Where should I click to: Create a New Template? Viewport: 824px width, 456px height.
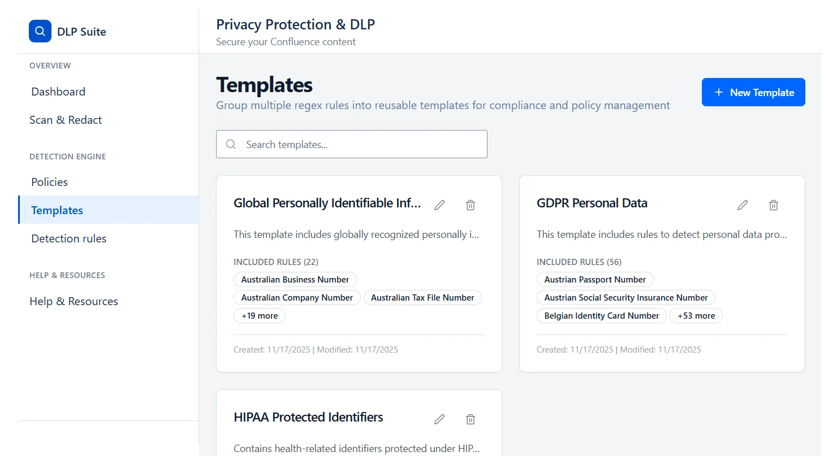point(753,92)
